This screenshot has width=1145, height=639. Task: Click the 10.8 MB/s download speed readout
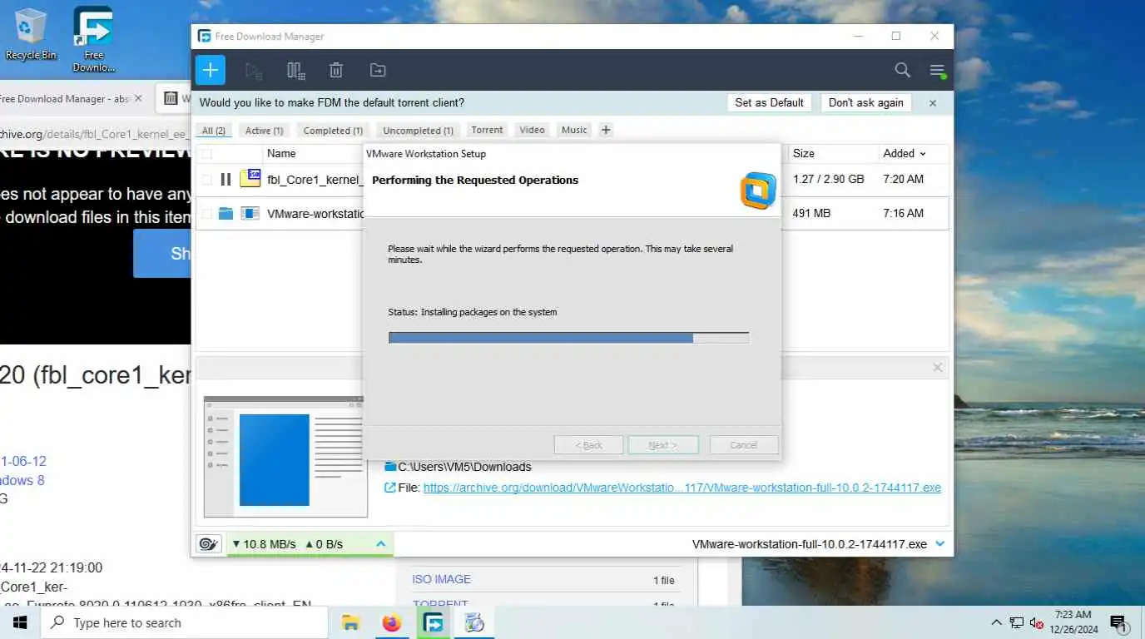tap(264, 544)
